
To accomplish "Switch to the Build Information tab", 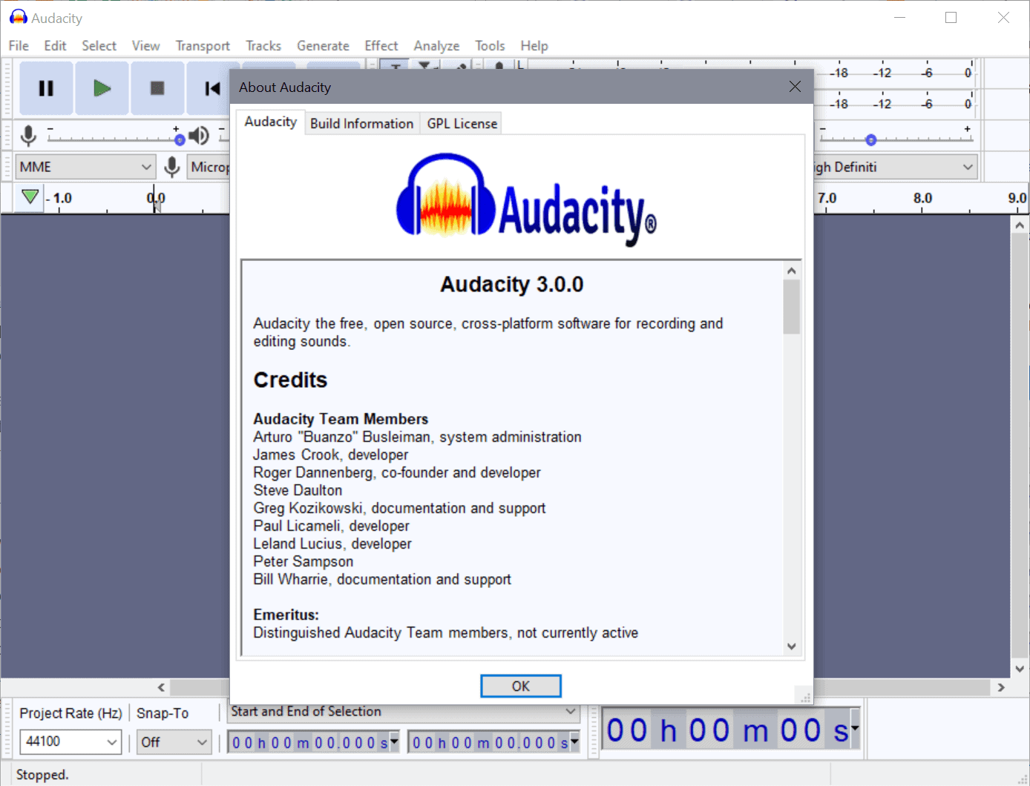I will coord(361,124).
